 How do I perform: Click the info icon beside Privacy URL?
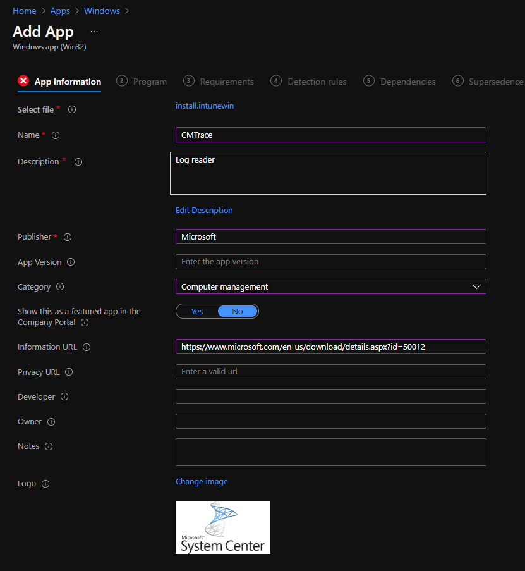coord(69,372)
